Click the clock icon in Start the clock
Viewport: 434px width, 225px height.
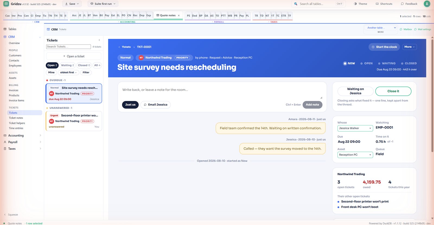pos(373,47)
